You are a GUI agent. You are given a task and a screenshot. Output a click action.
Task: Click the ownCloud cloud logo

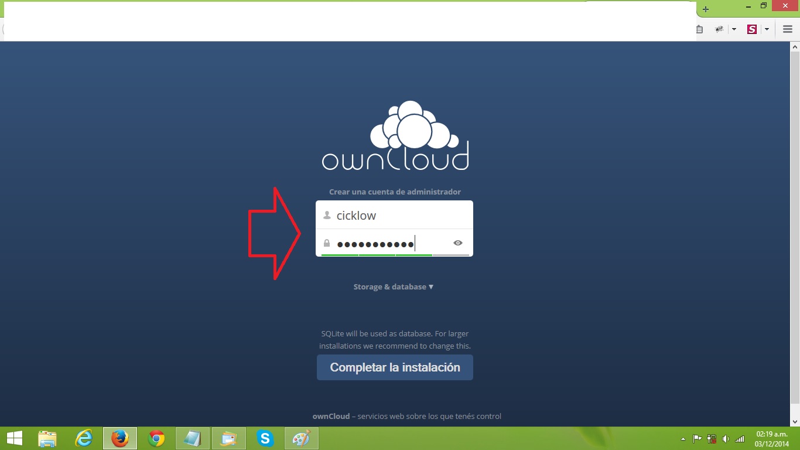[395, 135]
